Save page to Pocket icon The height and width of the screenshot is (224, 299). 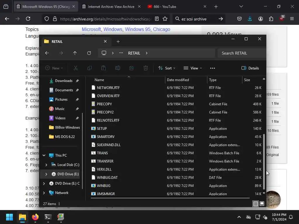[239, 19]
